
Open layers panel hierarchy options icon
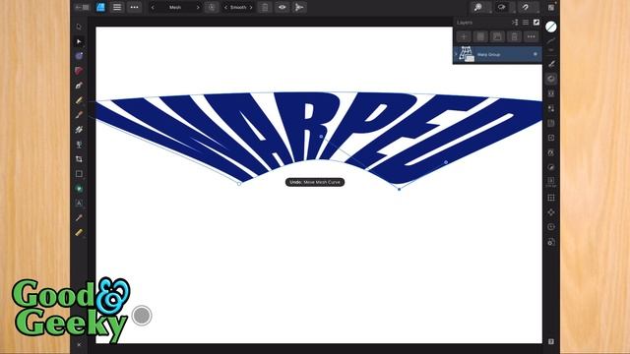tap(515, 23)
